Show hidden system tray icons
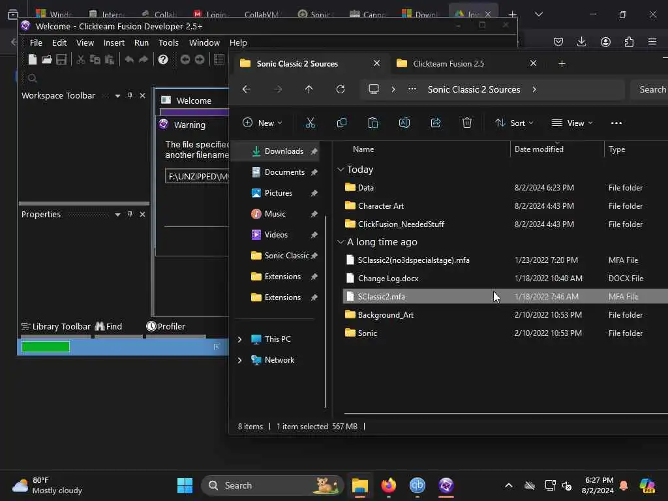Viewport: 668px width, 501px height. (x=509, y=485)
